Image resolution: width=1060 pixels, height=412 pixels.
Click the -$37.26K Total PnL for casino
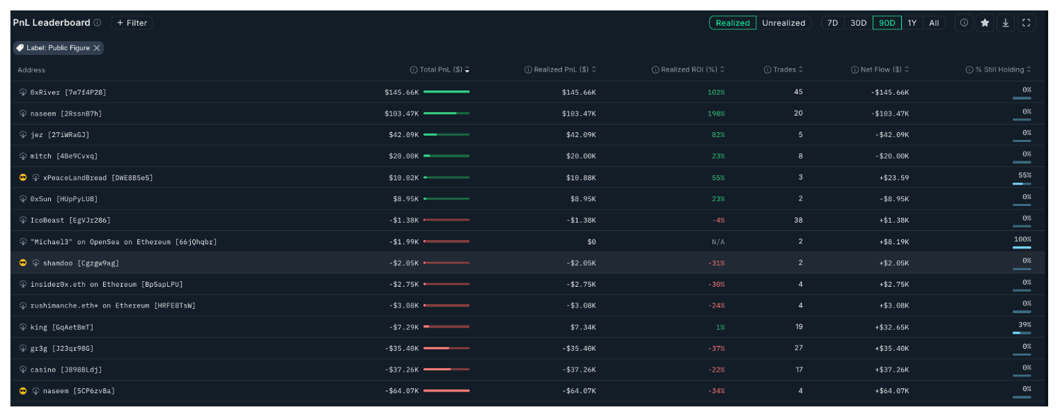coord(402,370)
